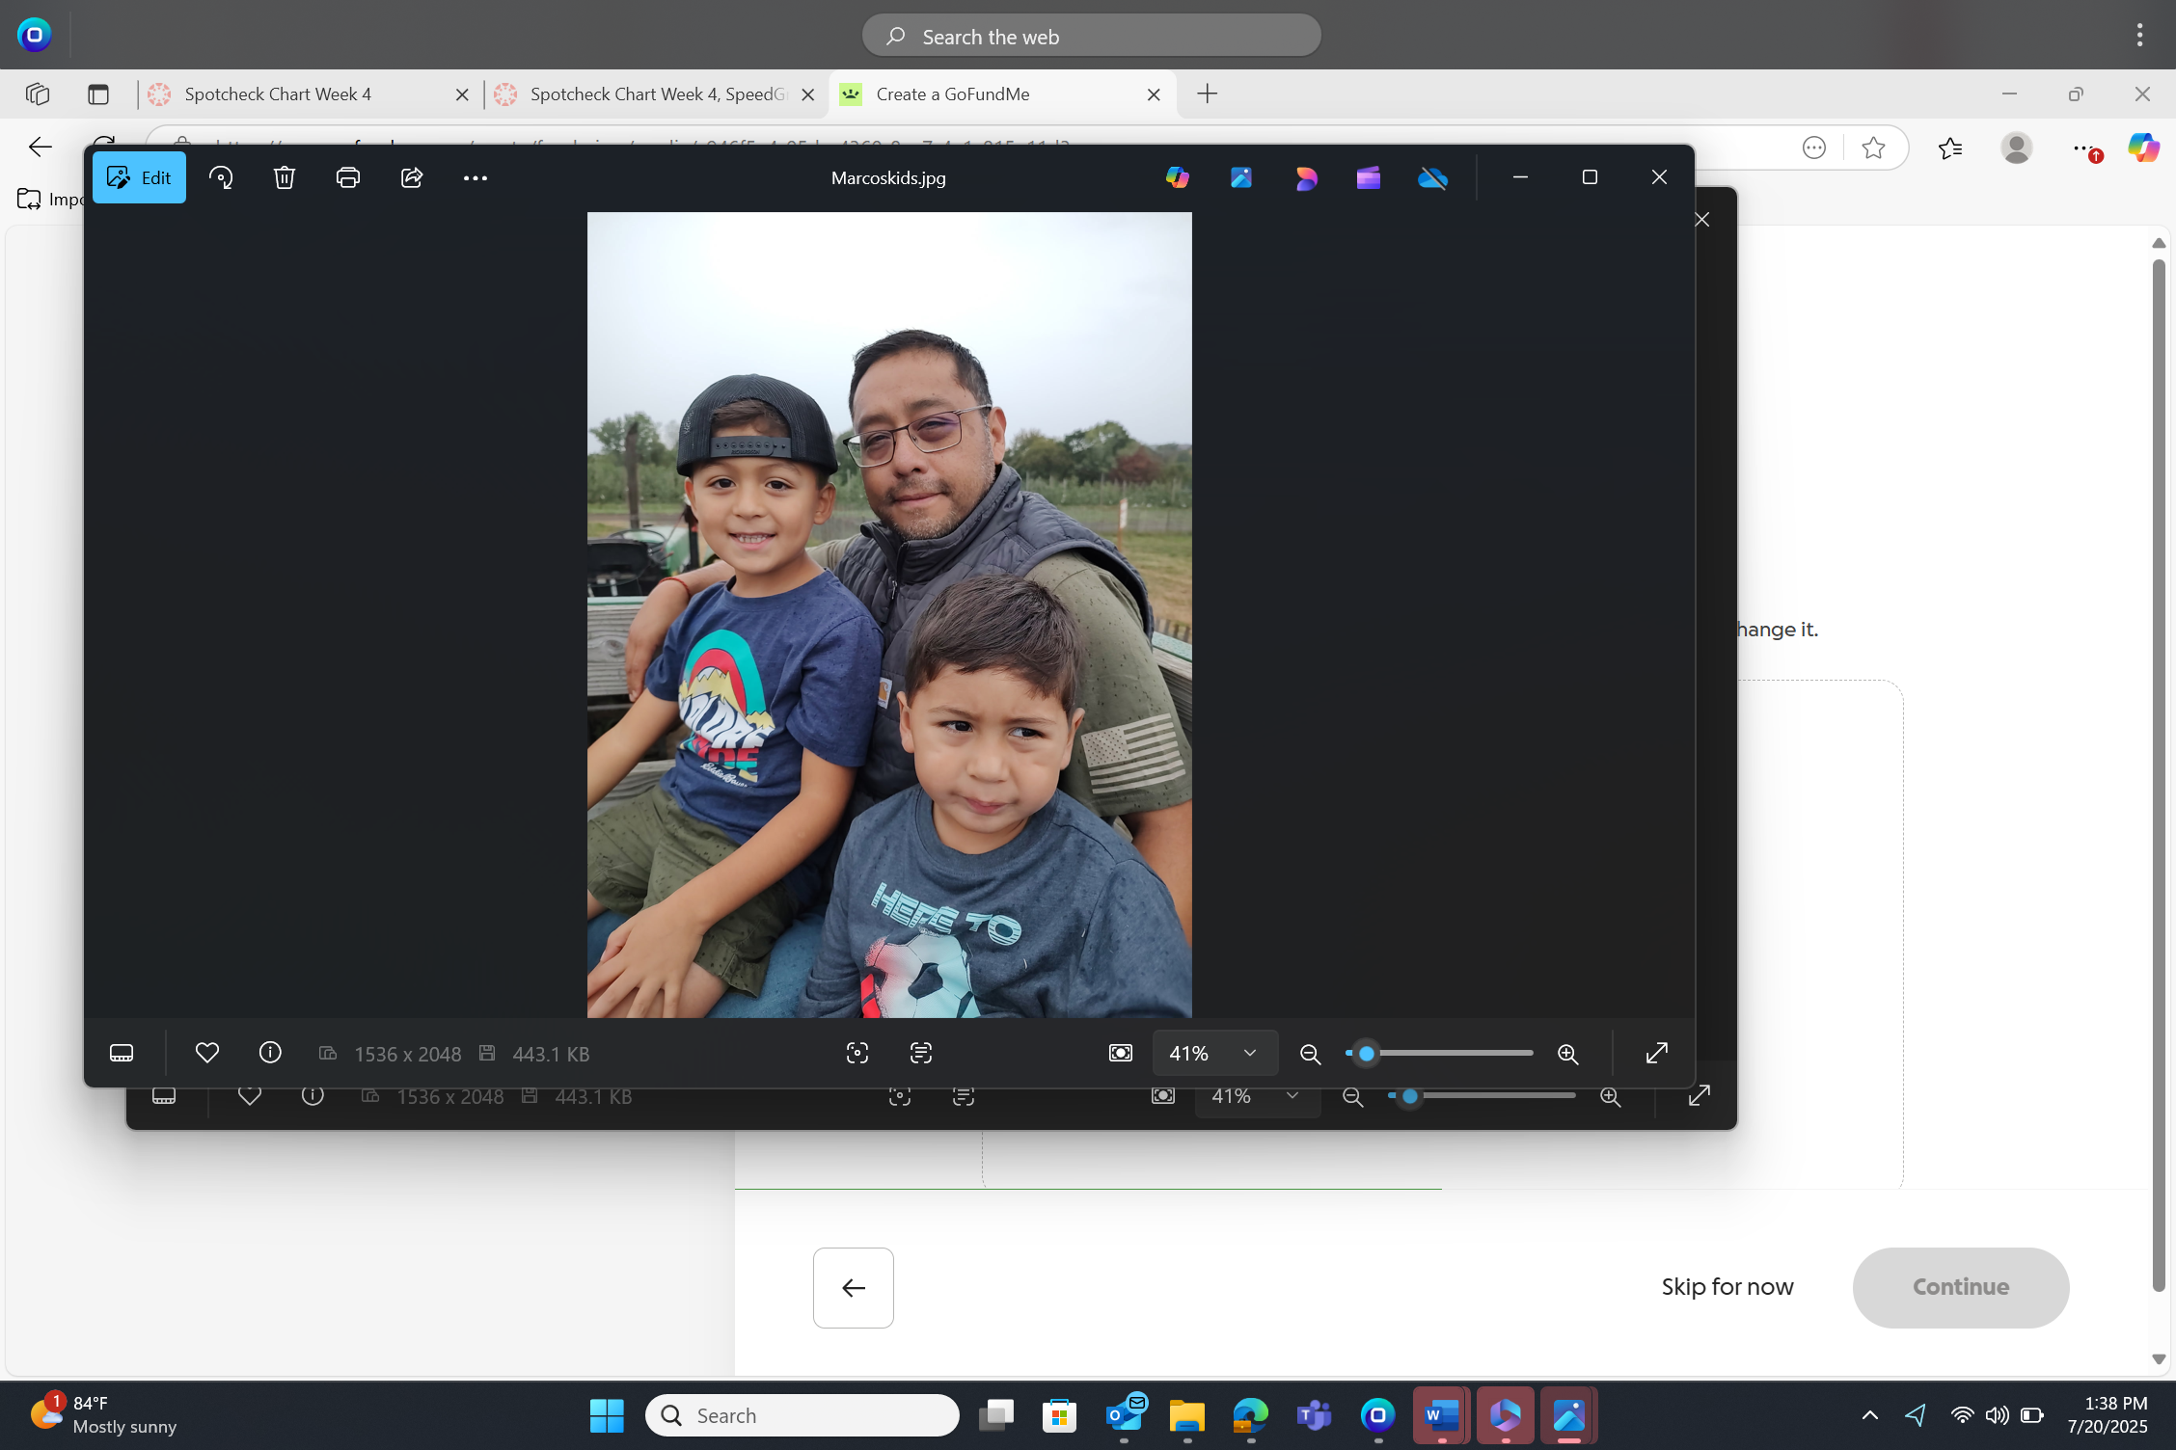This screenshot has width=2176, height=1450.
Task: Click the Edit button in Photos toolbar
Action: (x=139, y=177)
